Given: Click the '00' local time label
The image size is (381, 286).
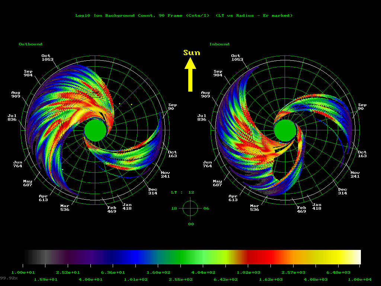Looking at the screenshot, I should click(x=191, y=224).
